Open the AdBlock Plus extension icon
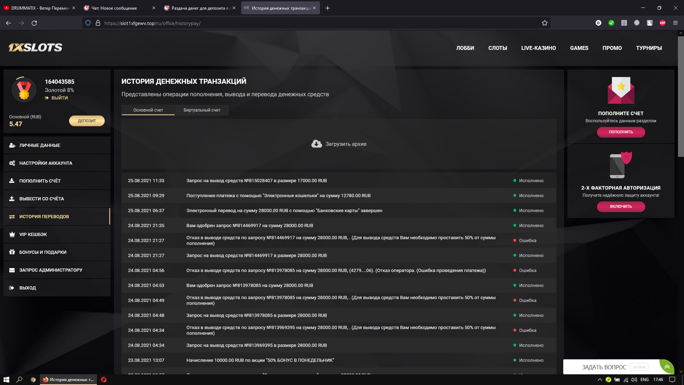The height and width of the screenshot is (385, 684). coord(662,23)
